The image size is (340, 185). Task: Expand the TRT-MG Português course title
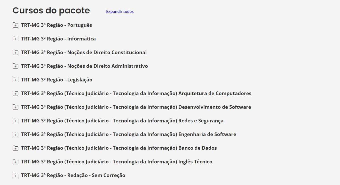[57, 25]
